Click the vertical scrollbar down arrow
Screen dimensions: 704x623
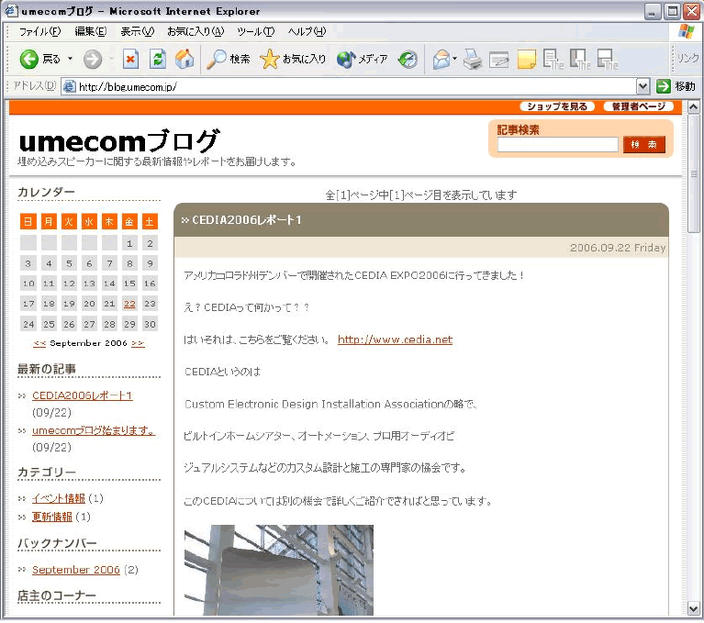click(x=693, y=609)
